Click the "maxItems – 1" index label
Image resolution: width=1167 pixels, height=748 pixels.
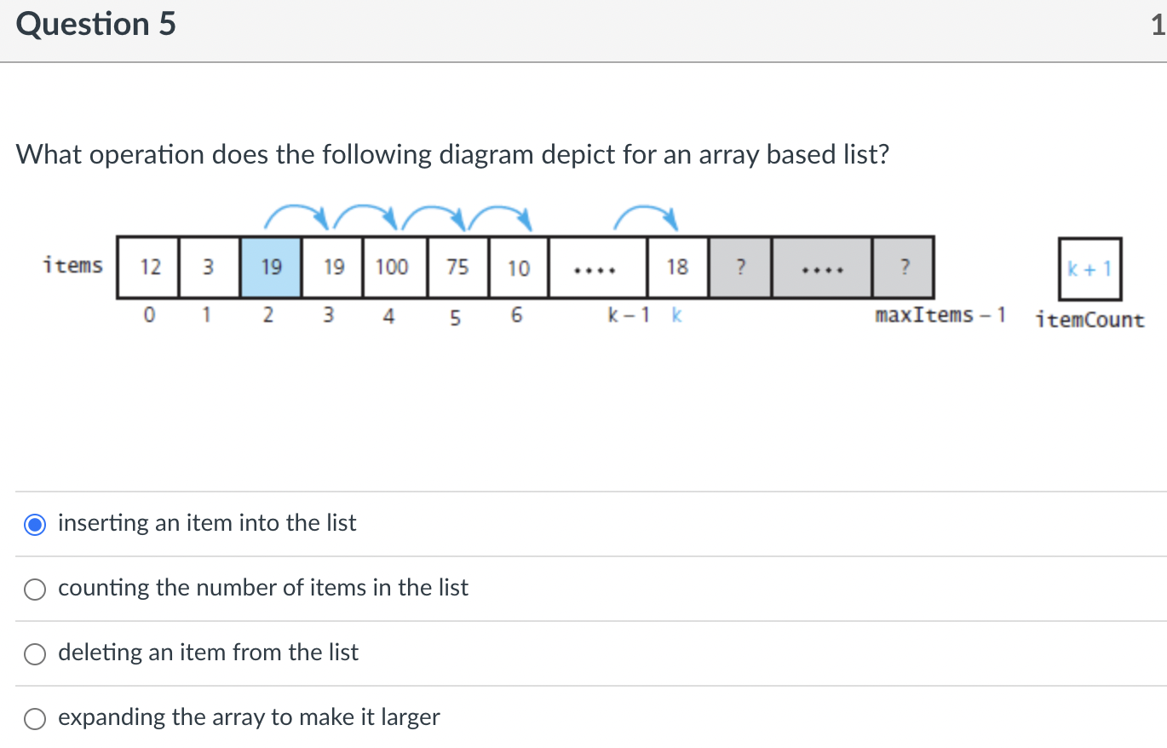pos(940,316)
